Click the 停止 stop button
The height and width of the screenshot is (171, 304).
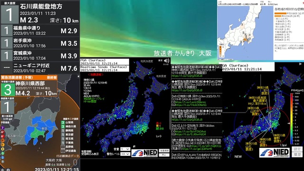[164, 155]
